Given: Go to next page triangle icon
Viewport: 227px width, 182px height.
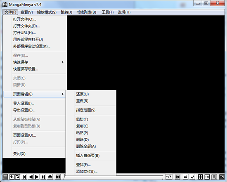Looking at the screenshot, I should pos(37,177).
